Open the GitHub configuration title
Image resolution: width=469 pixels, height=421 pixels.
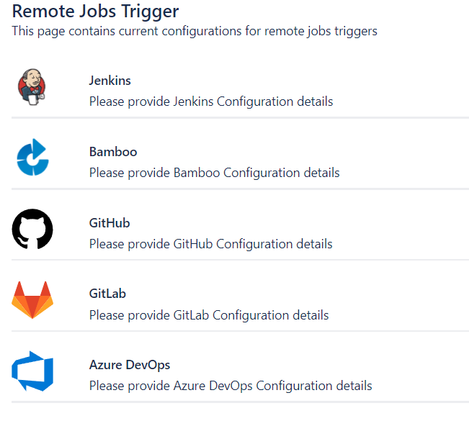point(110,223)
